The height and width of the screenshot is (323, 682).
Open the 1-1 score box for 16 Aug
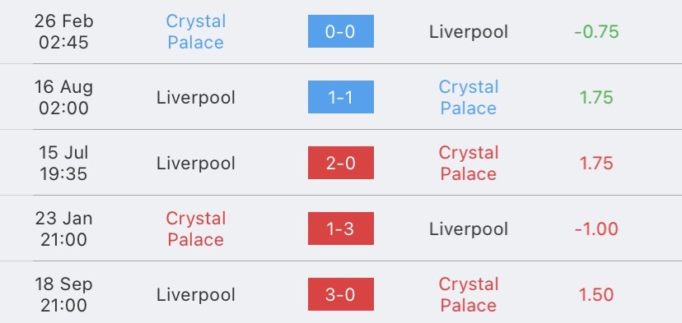tap(340, 97)
